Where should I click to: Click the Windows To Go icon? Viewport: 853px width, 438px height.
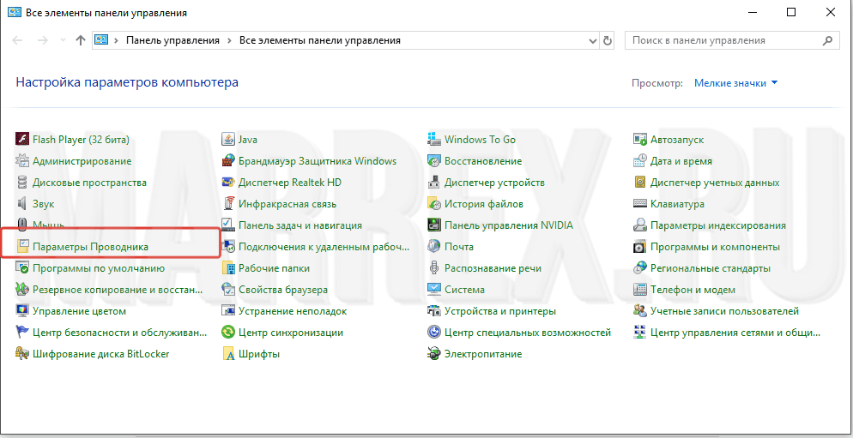[434, 140]
